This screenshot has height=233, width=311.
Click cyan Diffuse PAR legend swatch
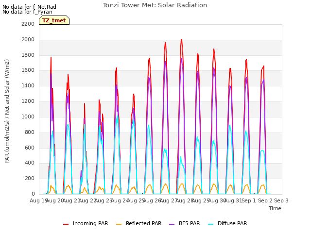210,224
